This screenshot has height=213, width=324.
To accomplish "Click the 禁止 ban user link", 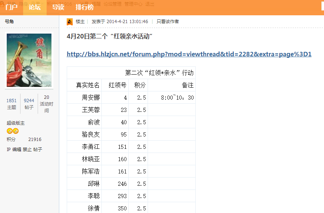I will tap(27, 150).
